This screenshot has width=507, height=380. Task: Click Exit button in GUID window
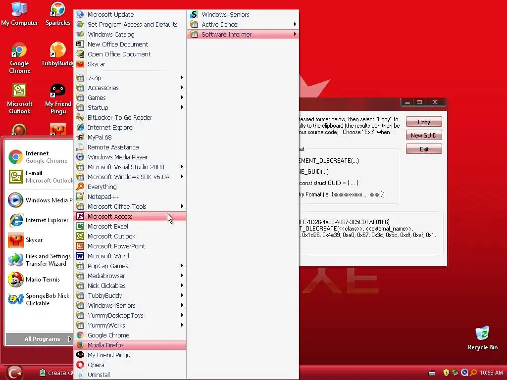coord(424,149)
